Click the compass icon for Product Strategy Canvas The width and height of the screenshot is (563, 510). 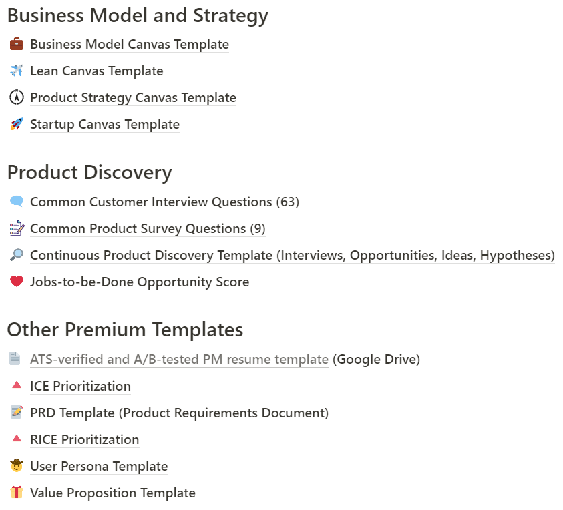[x=17, y=97]
